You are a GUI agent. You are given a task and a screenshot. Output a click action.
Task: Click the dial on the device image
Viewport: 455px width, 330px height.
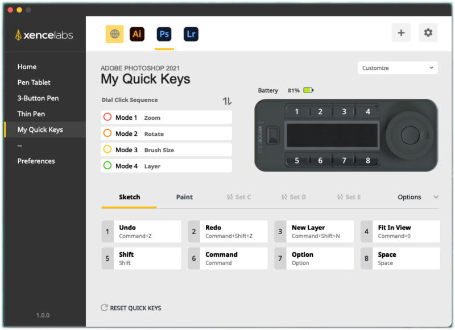click(410, 135)
